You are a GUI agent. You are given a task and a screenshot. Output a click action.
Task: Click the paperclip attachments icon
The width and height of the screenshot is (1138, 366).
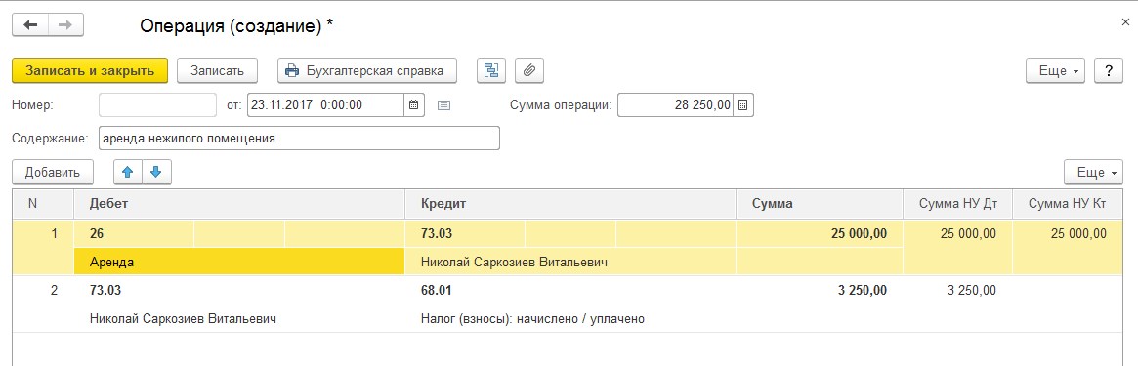pyautogui.click(x=529, y=70)
